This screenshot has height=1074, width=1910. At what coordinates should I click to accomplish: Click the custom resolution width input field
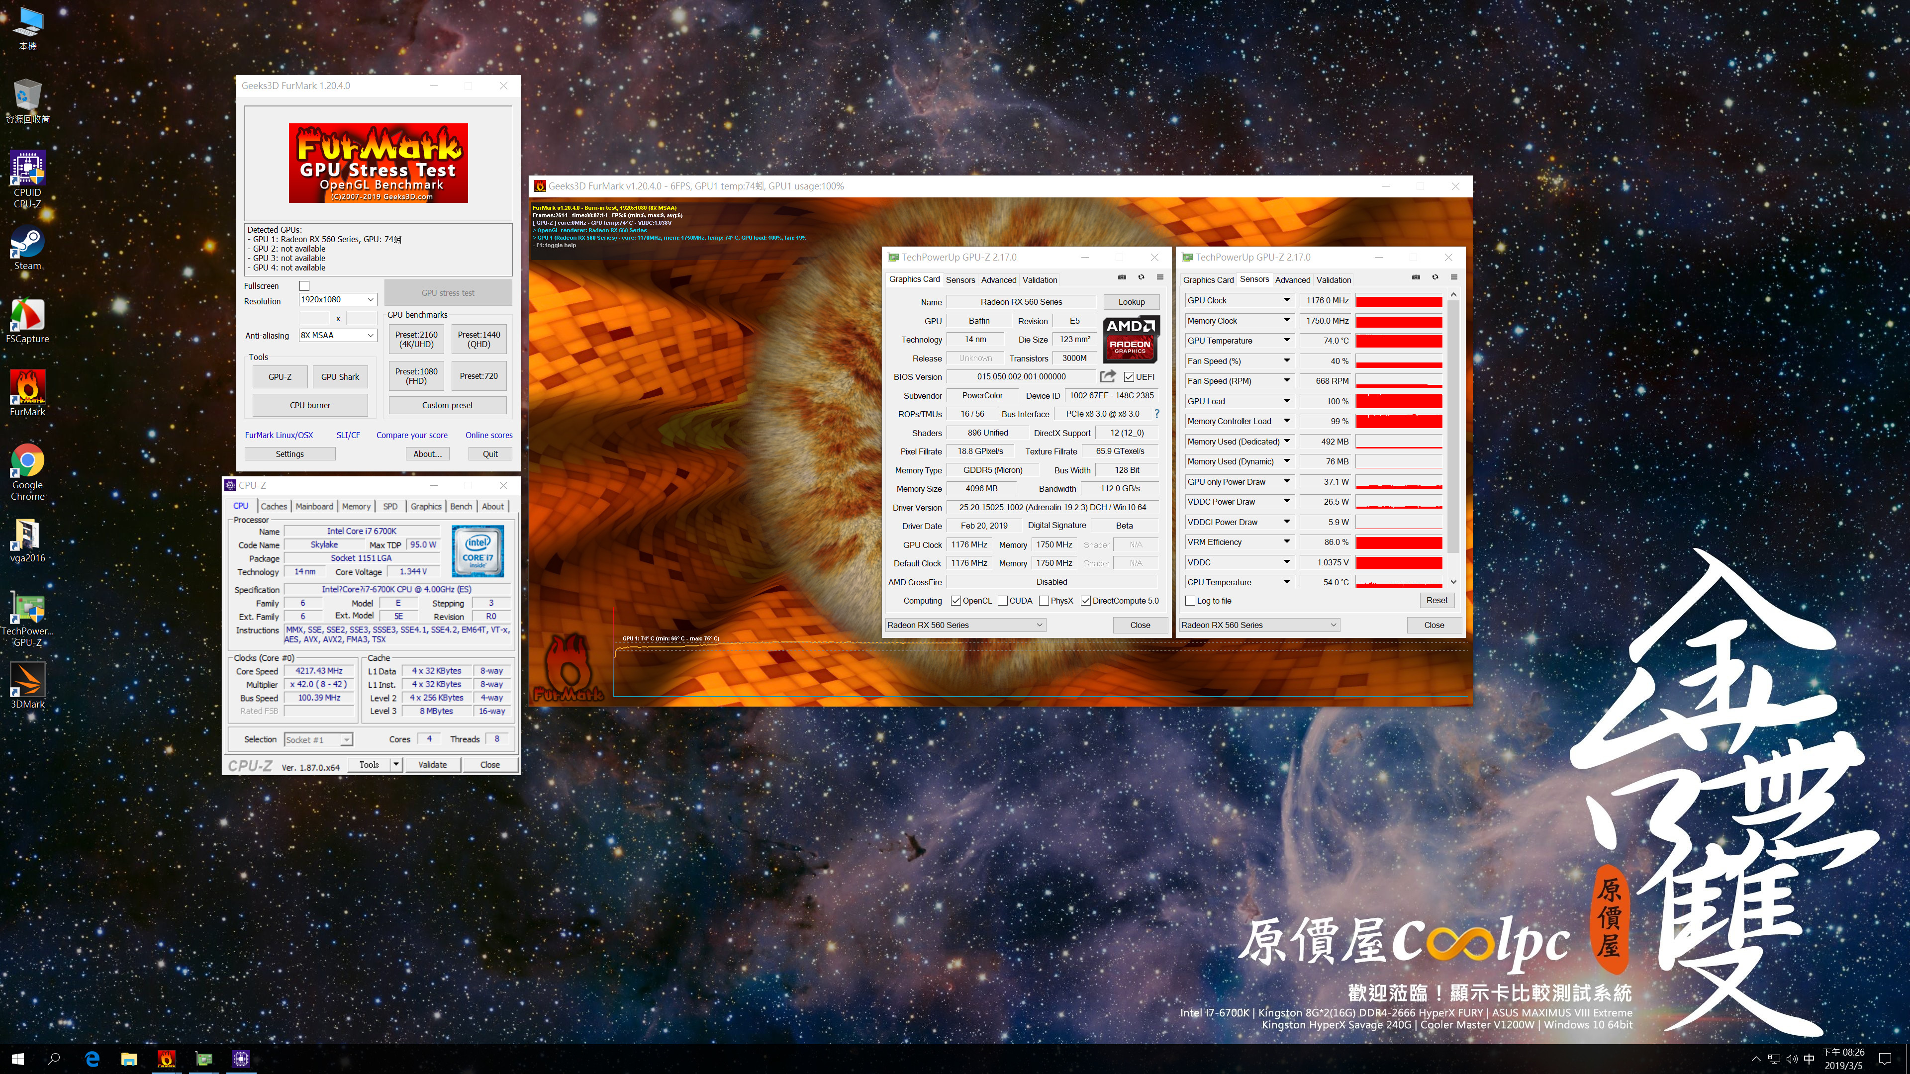coord(314,318)
